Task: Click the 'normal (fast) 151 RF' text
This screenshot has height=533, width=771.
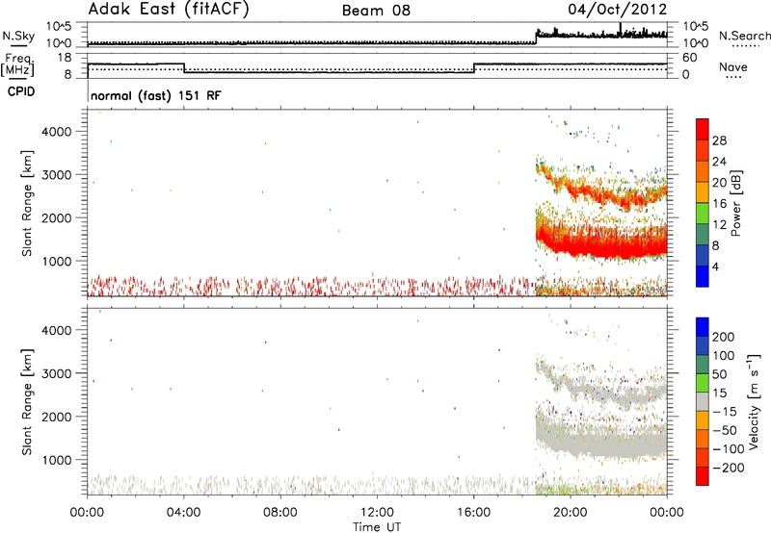Action: tap(156, 95)
